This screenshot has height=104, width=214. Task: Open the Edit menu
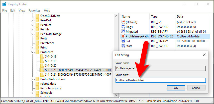[x=13, y=11]
